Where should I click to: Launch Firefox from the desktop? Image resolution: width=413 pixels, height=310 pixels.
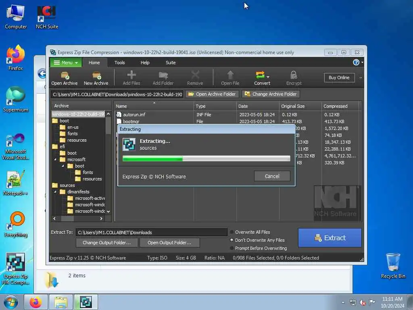16,58
